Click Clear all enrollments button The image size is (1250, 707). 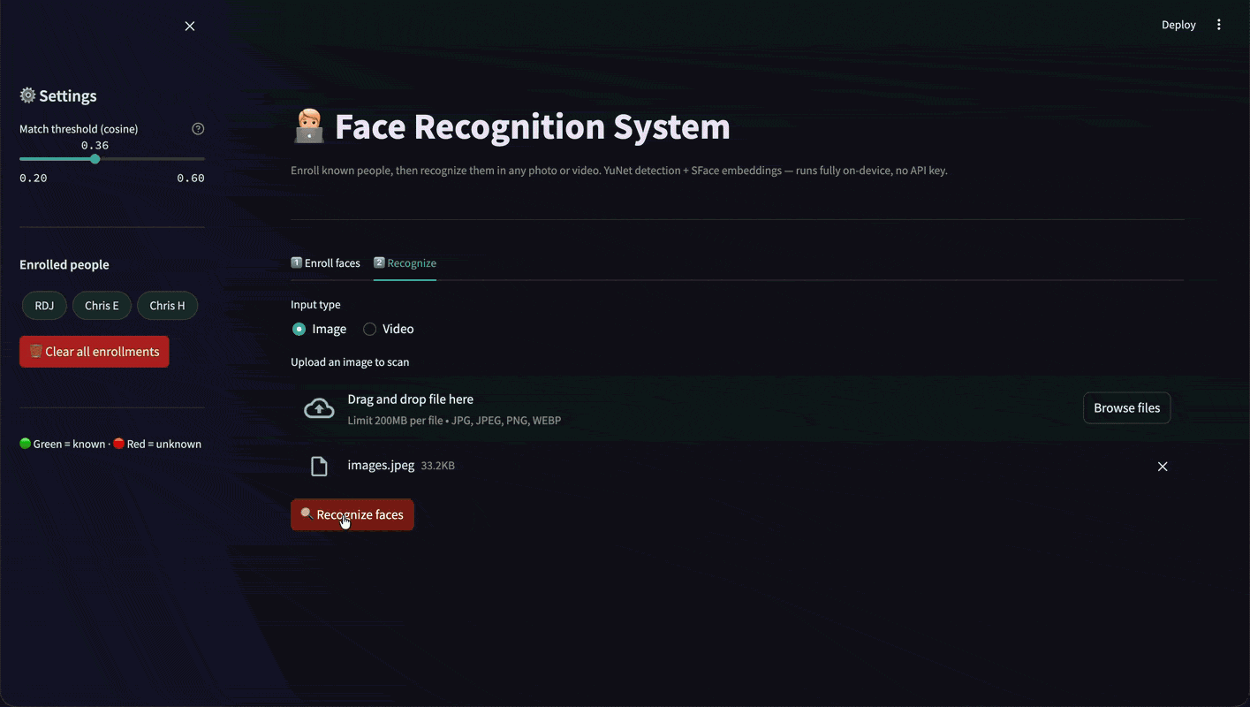(95, 352)
